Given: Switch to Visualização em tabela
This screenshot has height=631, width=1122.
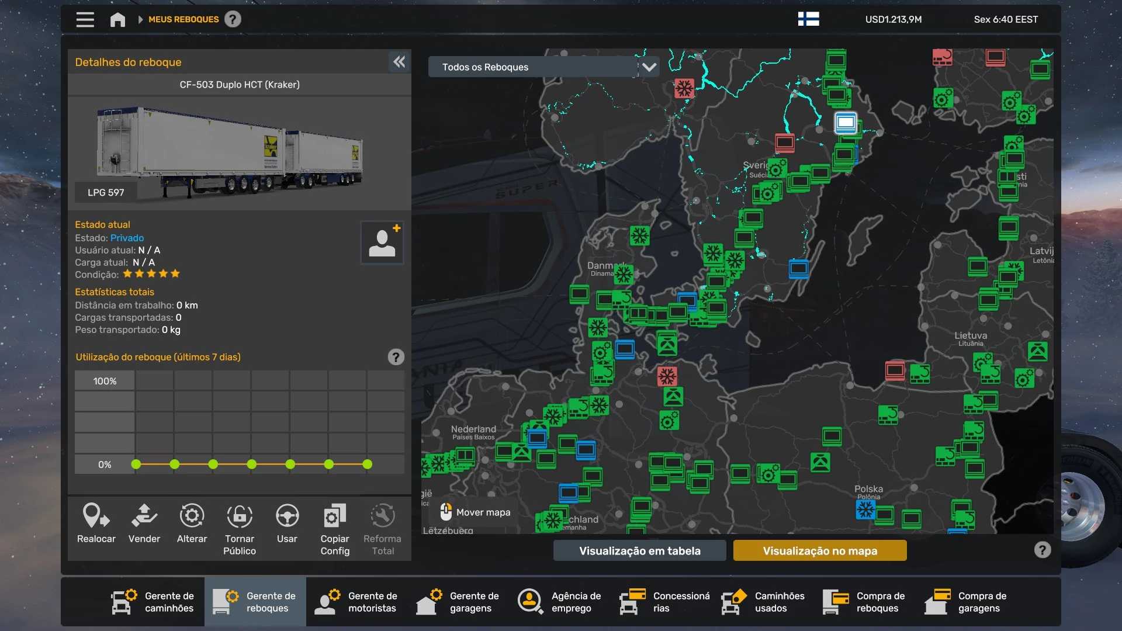Looking at the screenshot, I should 639,550.
